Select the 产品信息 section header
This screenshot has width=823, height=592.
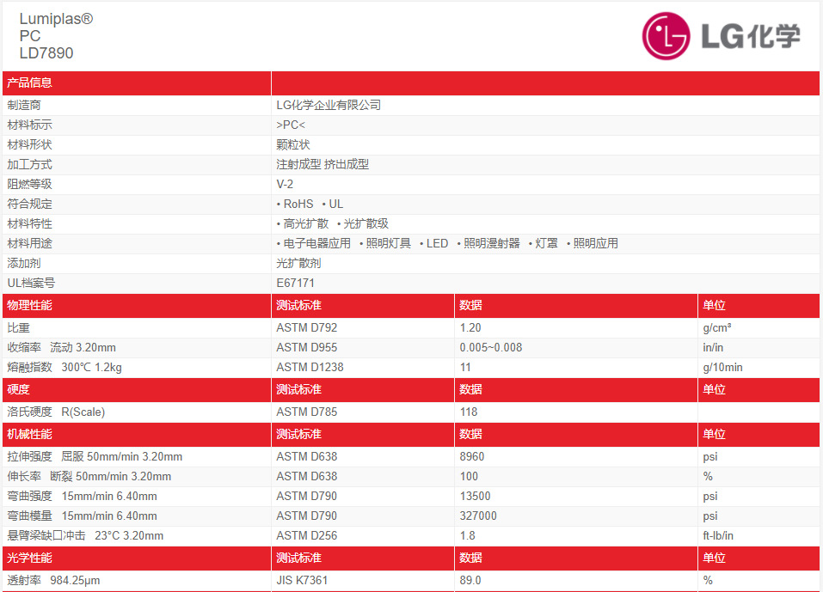pyautogui.click(x=30, y=82)
